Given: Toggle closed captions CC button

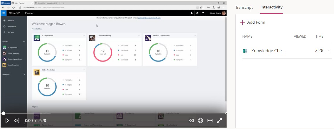Looking at the screenshot, I should point(191,121).
